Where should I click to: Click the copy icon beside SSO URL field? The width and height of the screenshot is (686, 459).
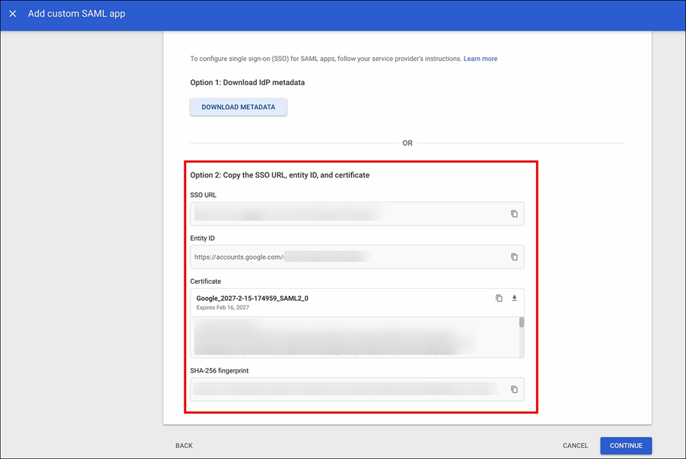coord(514,214)
